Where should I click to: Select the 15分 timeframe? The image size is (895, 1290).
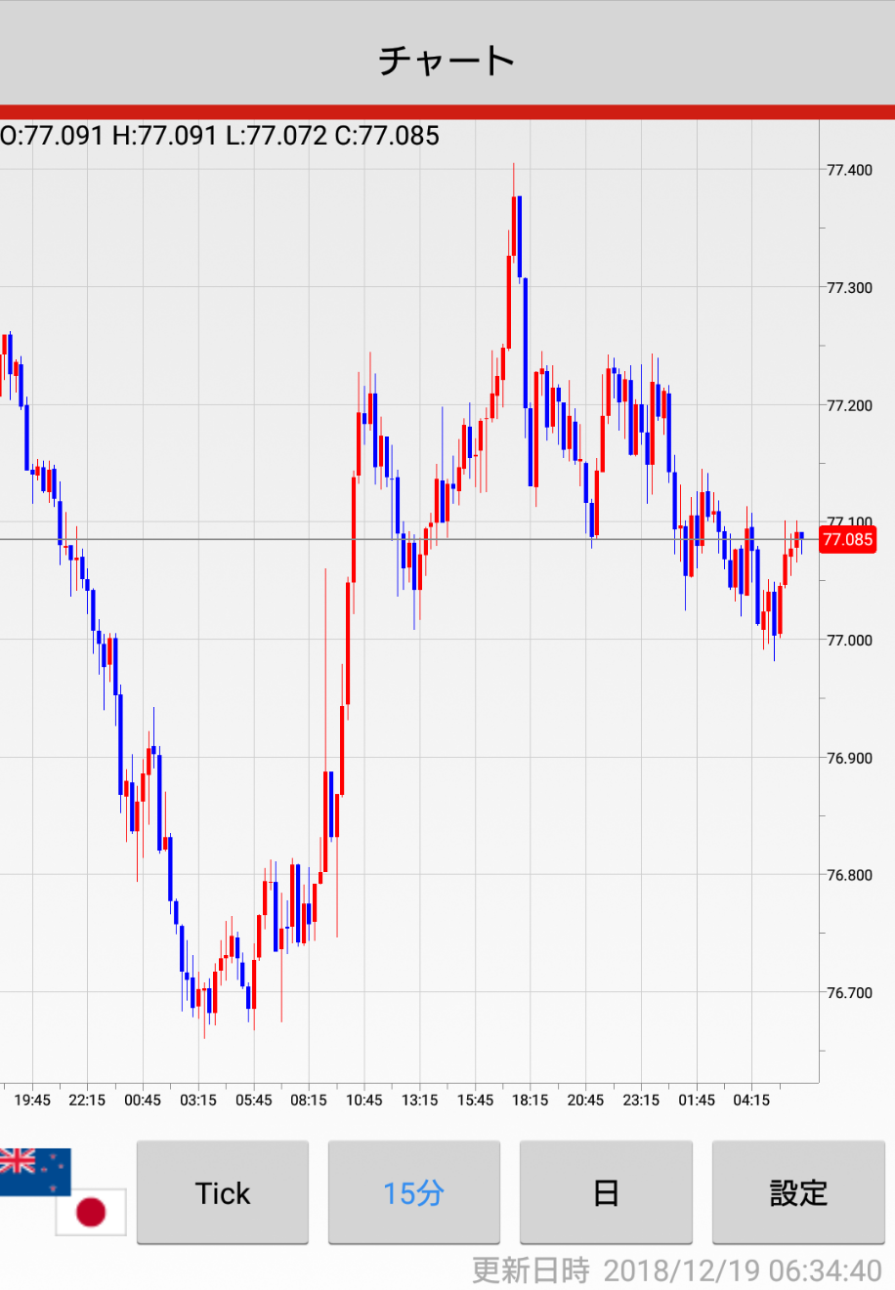[x=413, y=1192]
